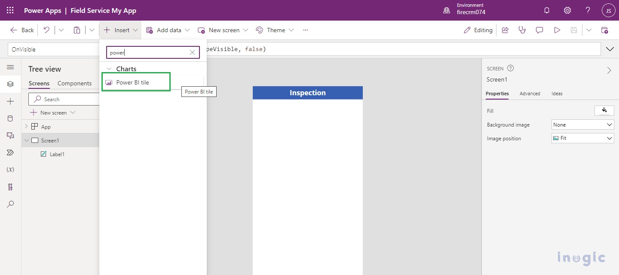Switch to the Screens tab
Image resolution: width=619 pixels, height=275 pixels.
tap(39, 84)
